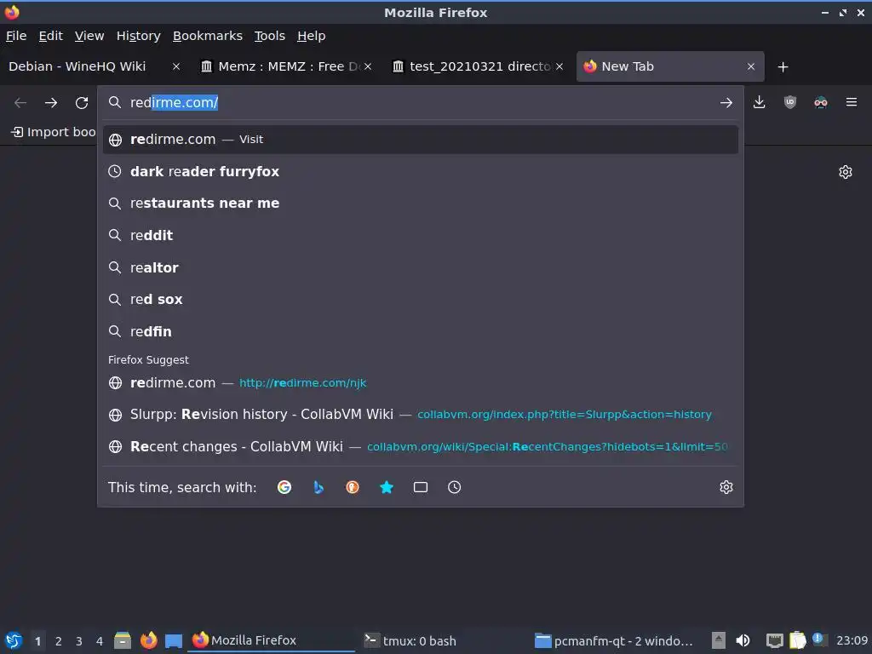This screenshot has height=654, width=872.
Task: Open a new tab with plus button
Action: pos(783,66)
